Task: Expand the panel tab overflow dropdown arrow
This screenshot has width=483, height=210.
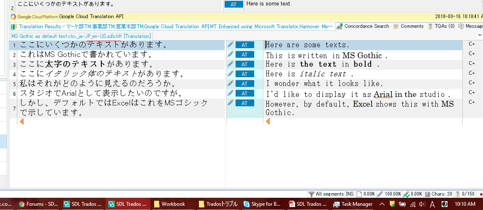Action: tap(480, 36)
